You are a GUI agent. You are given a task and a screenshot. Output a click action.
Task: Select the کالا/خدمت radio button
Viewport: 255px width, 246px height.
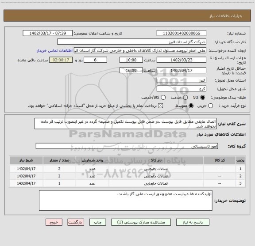click(x=163, y=98)
